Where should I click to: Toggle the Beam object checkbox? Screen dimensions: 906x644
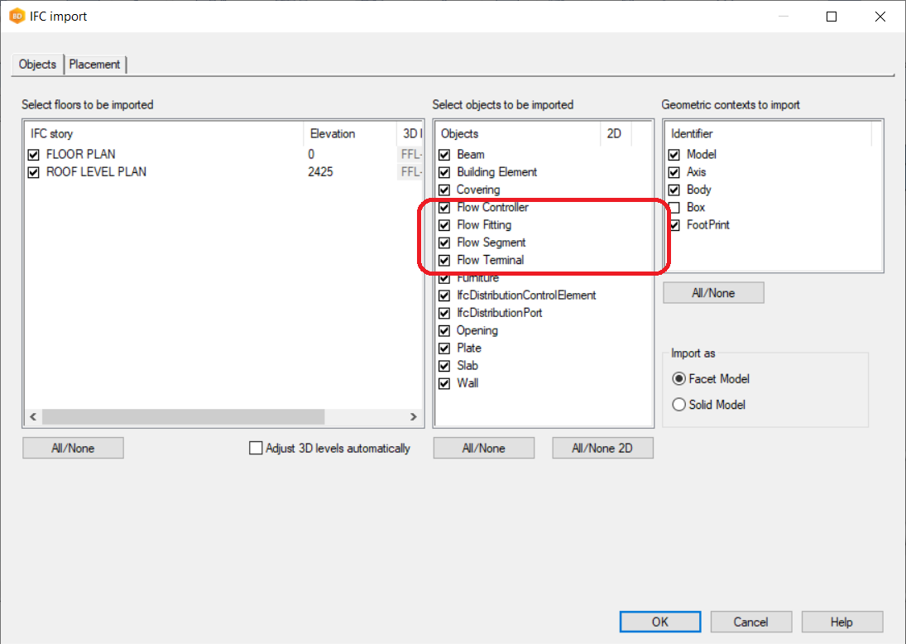pos(444,155)
